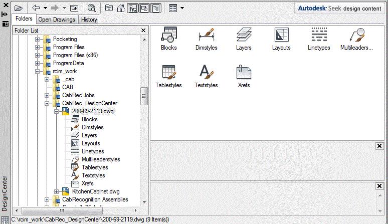Select CabRec Jobs folder in tree
This screenshot has width=388, height=224.
pyautogui.click(x=78, y=95)
